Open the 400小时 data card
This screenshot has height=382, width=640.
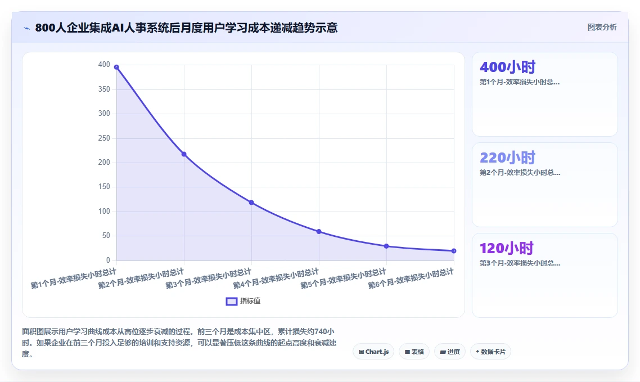(544, 95)
